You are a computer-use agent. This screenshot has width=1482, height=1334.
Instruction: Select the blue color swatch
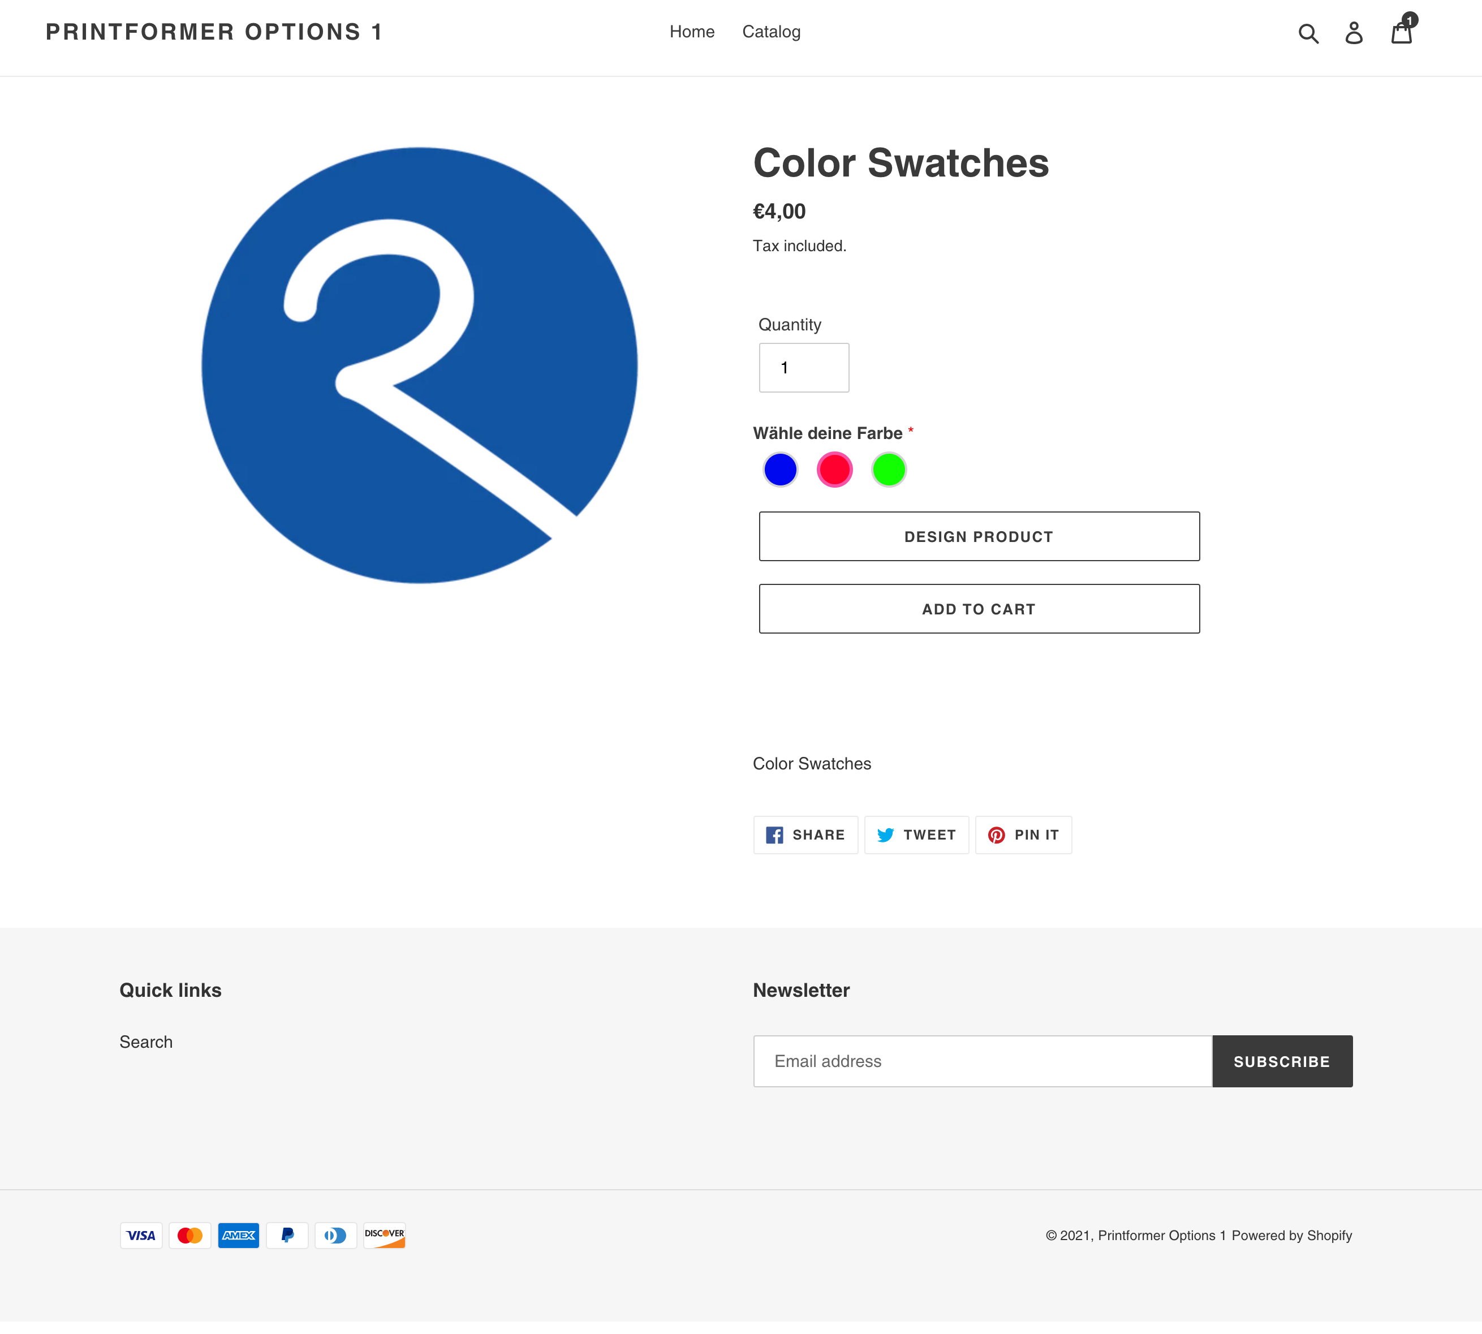[x=780, y=470]
